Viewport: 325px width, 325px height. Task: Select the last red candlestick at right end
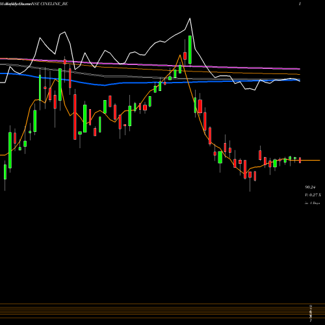pos(300,161)
